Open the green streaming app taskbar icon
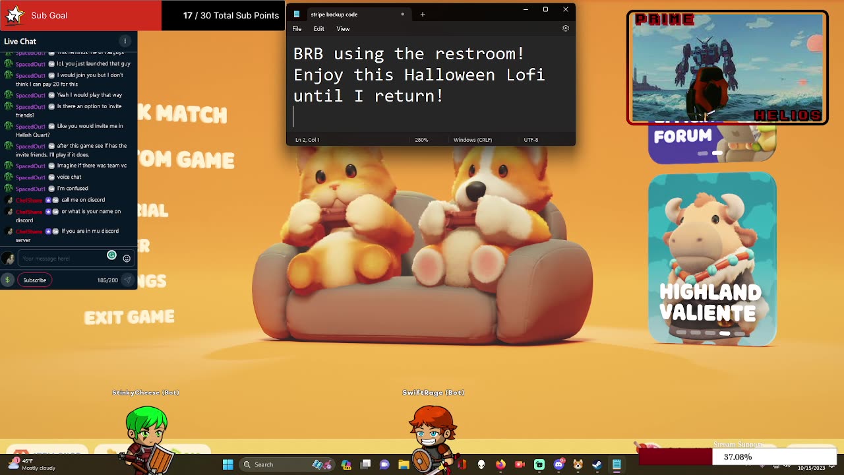This screenshot has width=844, height=475. pyautogui.click(x=539, y=464)
